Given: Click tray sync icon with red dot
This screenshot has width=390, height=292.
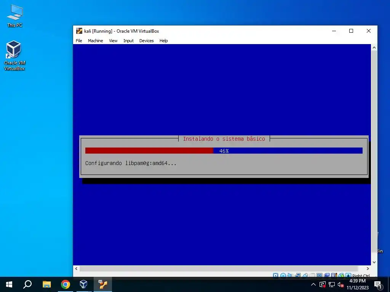Looking at the screenshot, I should 323,284.
